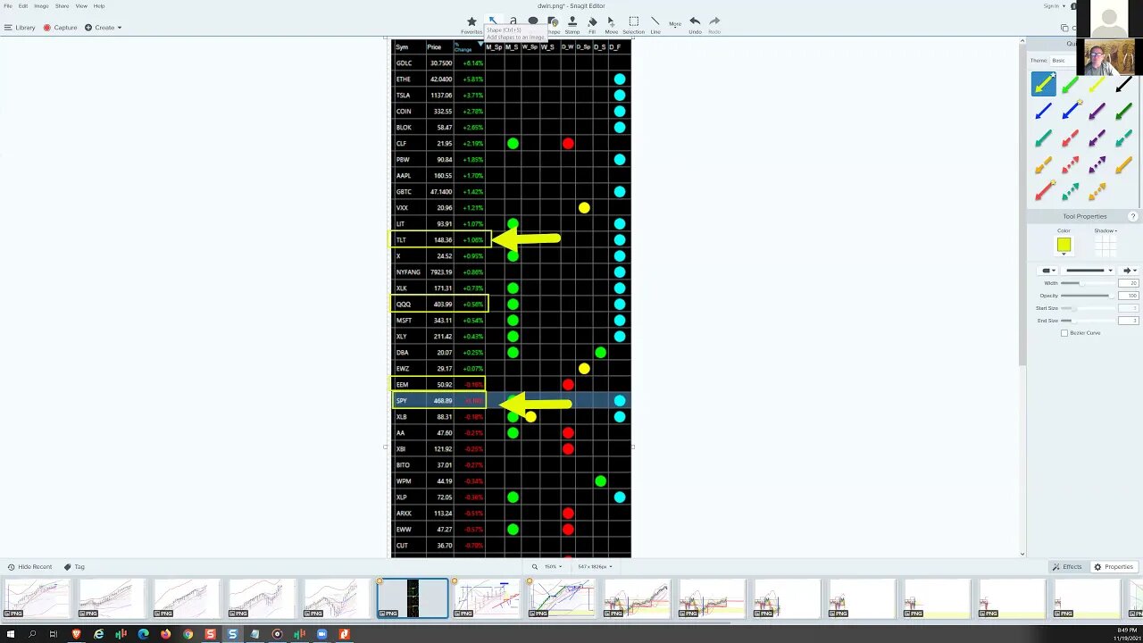Viewport: 1143px width, 643px height.
Task: Open the 150% zoom level dropdown
Action: 554,566
